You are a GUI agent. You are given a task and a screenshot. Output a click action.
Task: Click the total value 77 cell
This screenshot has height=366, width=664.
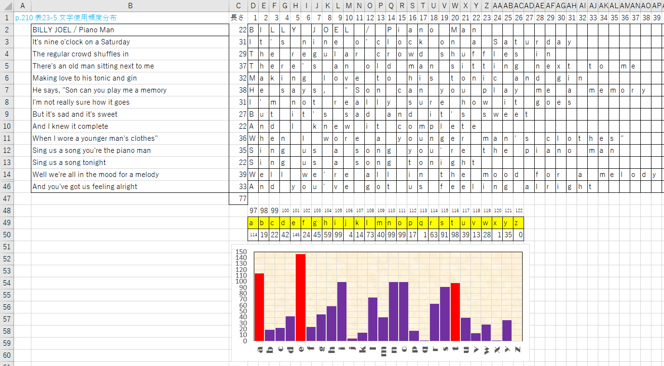point(238,199)
